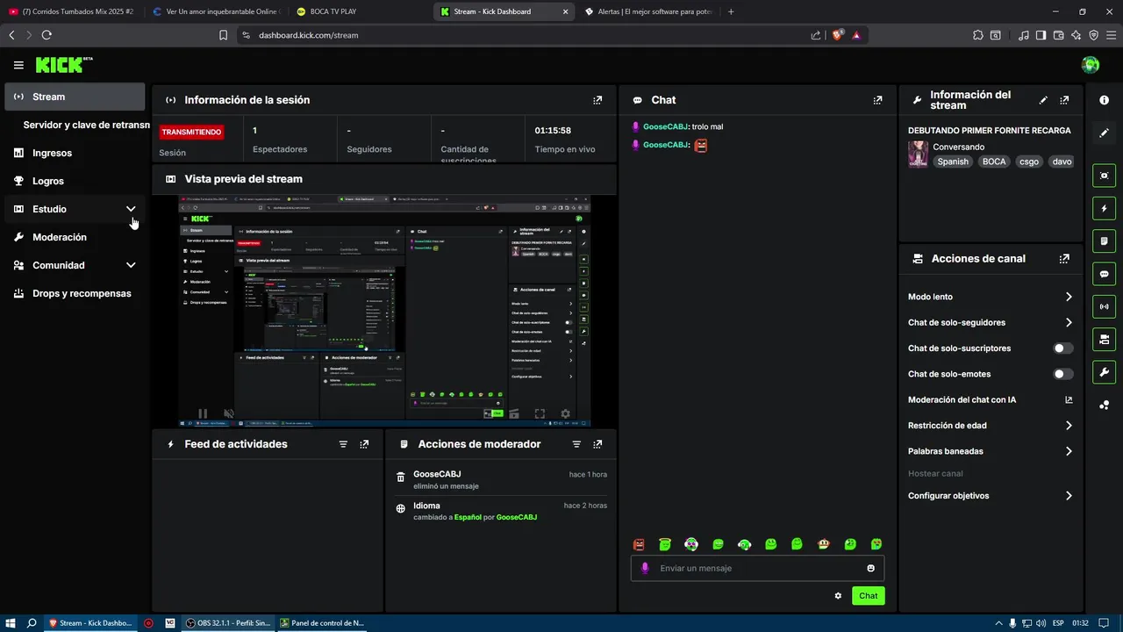Click the three-dots icon below the widget toggles
Screen dimensions: 1123x632
click(x=1104, y=405)
